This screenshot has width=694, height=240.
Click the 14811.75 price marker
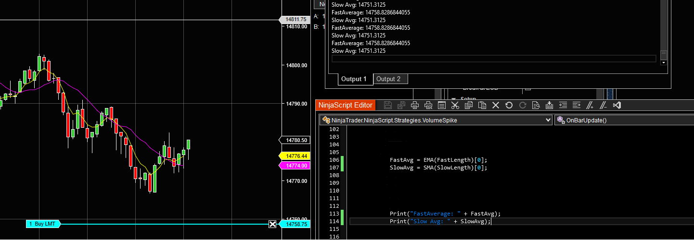(x=295, y=19)
